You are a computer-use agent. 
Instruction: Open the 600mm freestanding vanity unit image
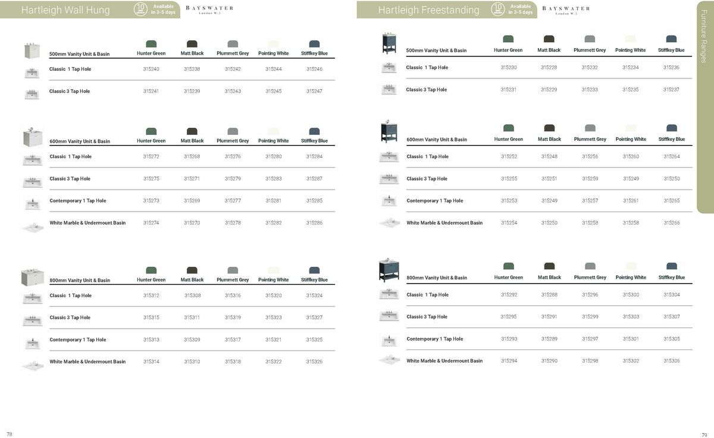pyautogui.click(x=389, y=133)
